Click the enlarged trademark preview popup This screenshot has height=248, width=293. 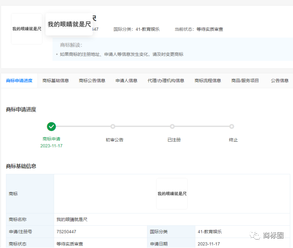(69, 24)
